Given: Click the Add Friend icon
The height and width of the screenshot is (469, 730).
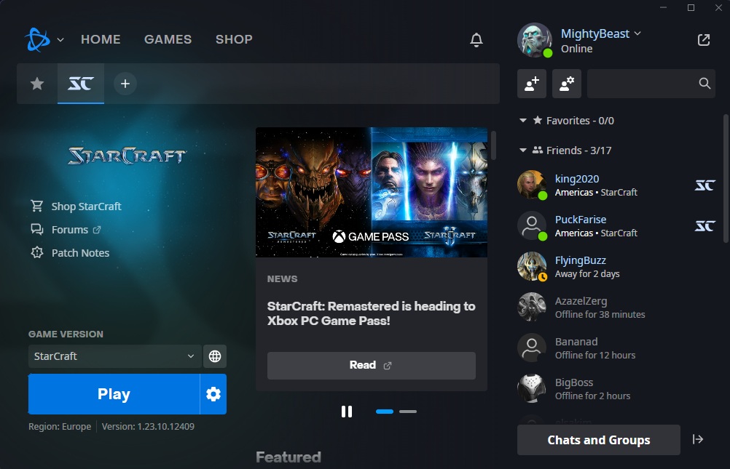Looking at the screenshot, I should [532, 84].
